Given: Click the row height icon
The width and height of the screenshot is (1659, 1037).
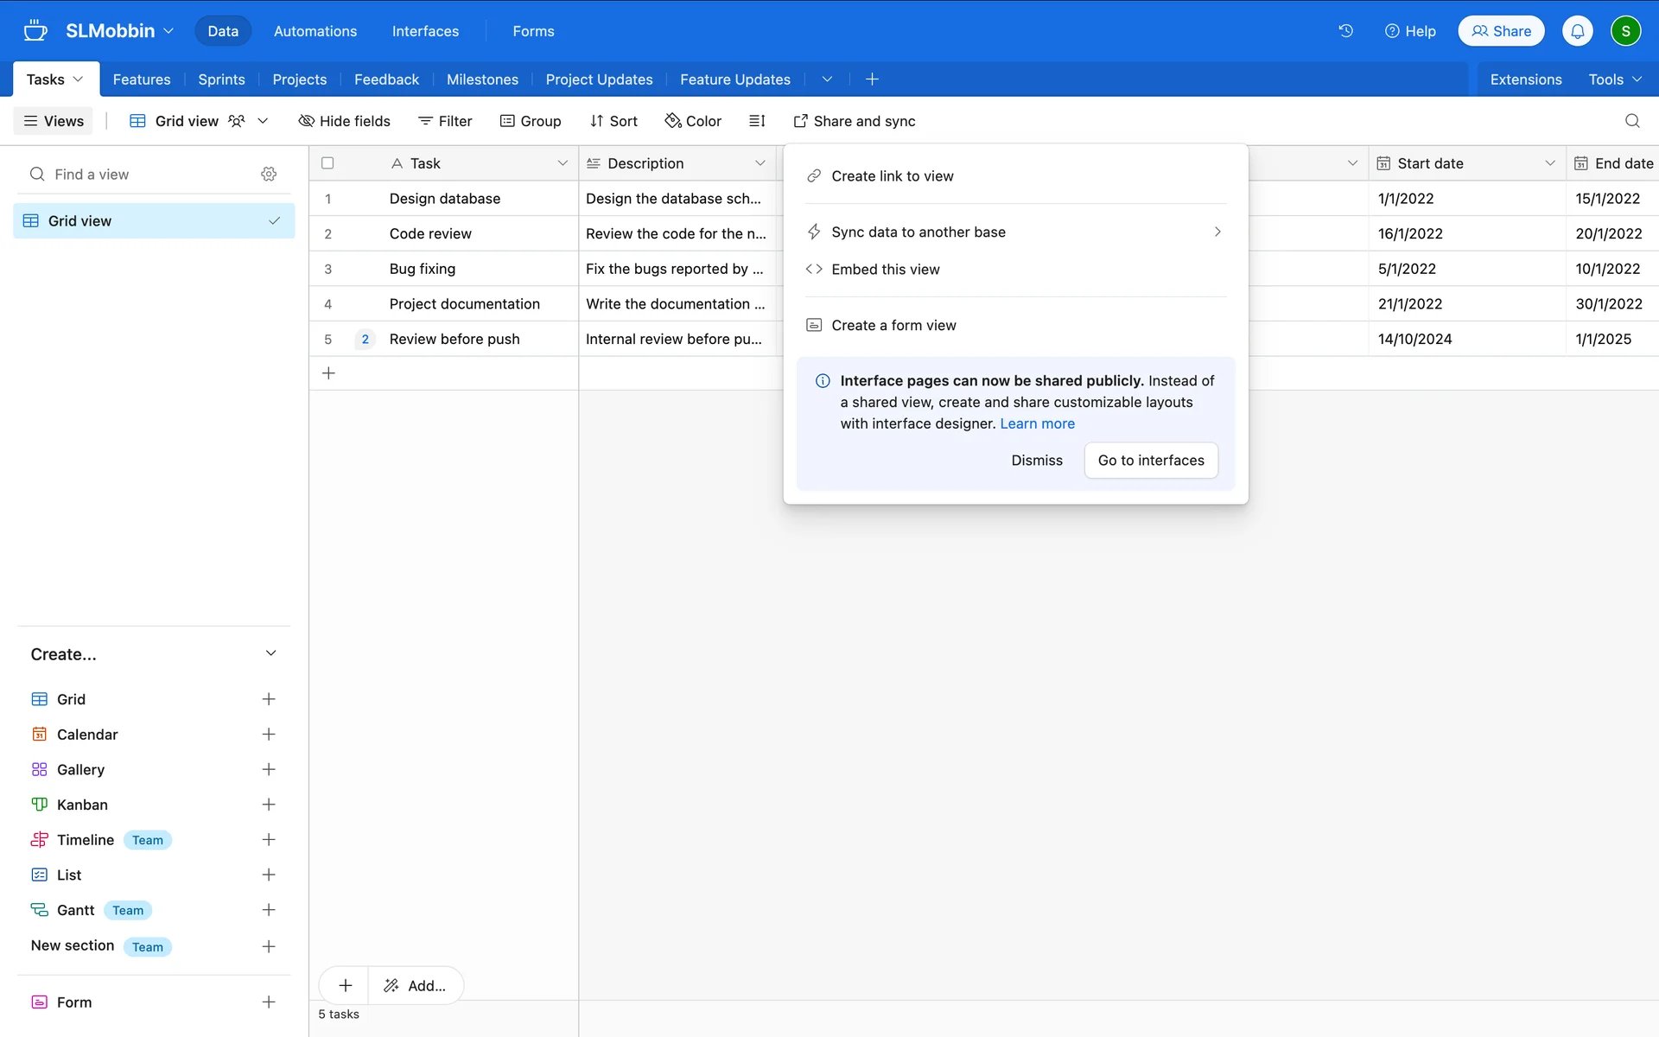Looking at the screenshot, I should [x=757, y=121].
